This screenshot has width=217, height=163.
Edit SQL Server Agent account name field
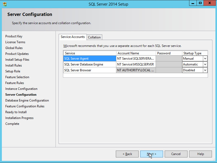(136, 59)
